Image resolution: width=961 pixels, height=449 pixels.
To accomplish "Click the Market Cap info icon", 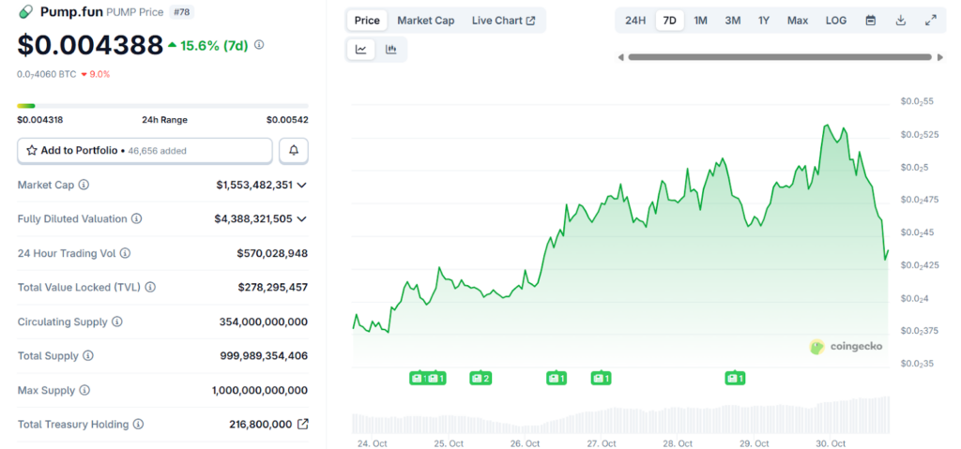I will click(x=84, y=186).
